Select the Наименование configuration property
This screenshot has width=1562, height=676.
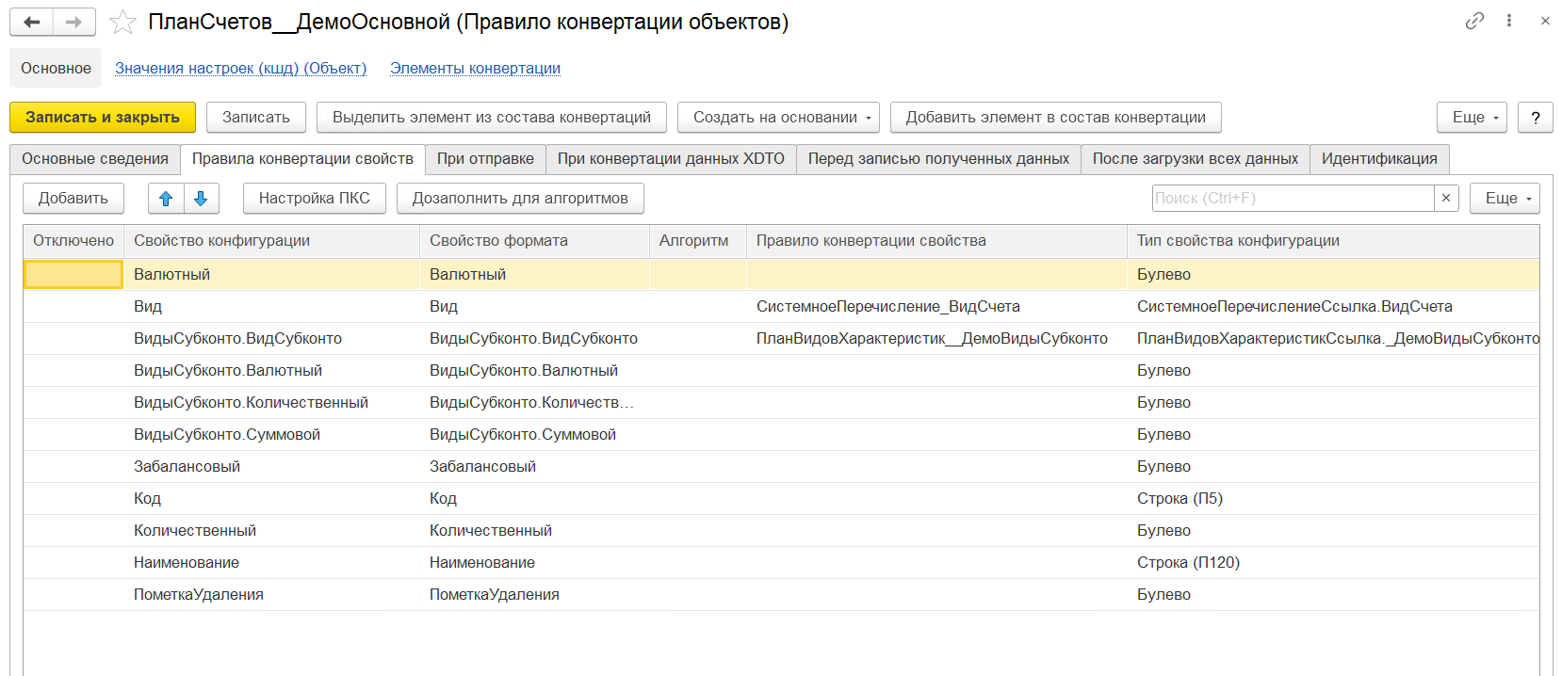(271, 562)
